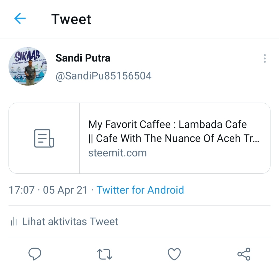
Task: Open the steemit.com link card title
Action: click(x=174, y=131)
